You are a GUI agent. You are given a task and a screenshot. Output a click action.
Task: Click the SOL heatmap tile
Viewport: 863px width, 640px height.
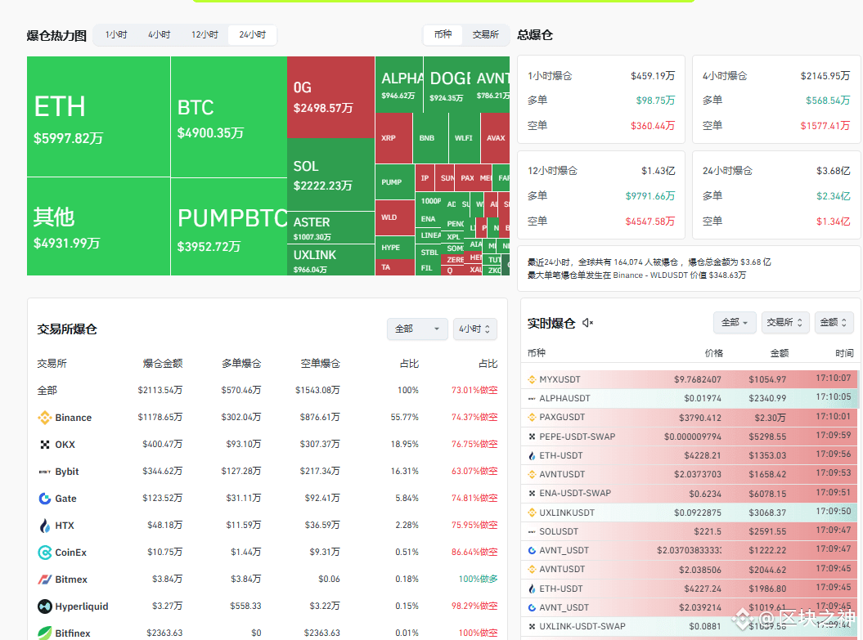click(x=330, y=174)
